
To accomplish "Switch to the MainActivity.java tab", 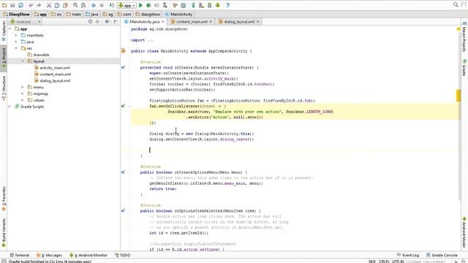I will (144, 22).
